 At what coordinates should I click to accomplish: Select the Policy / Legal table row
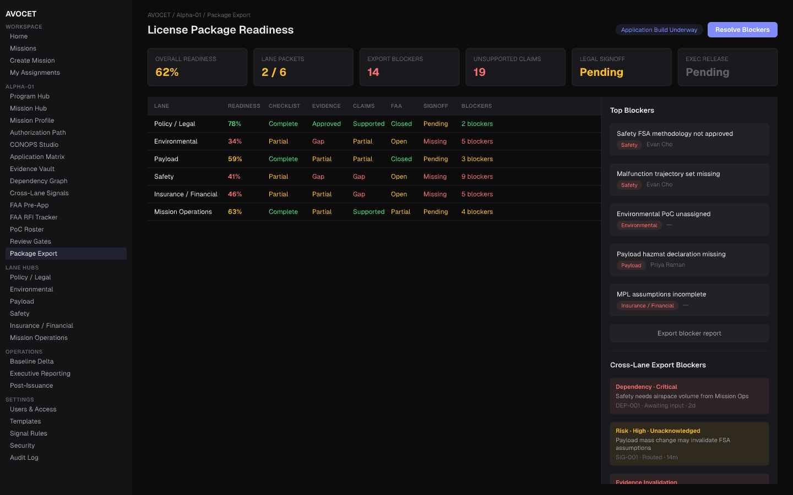tap(374, 124)
